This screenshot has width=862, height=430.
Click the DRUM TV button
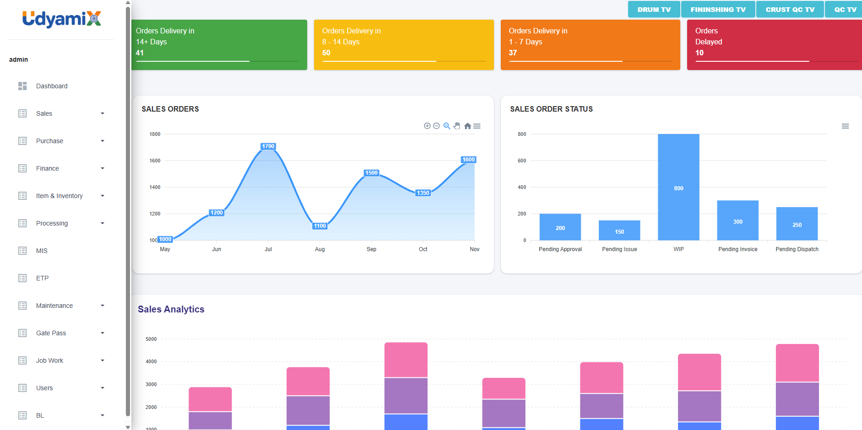654,9
